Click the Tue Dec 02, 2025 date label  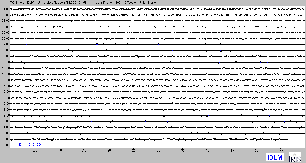26,145
